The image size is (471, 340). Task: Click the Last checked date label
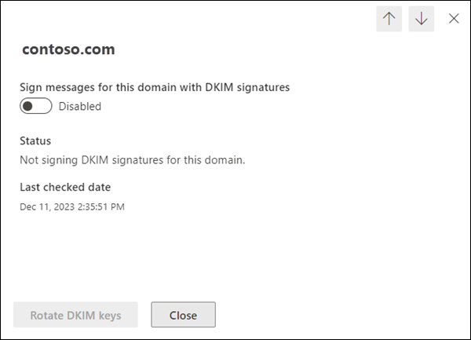[65, 187]
